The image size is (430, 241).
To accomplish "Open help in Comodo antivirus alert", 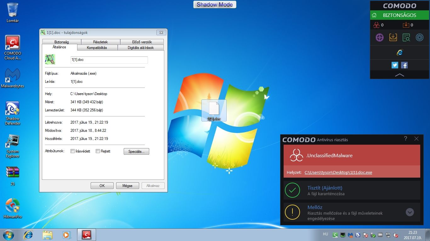I will (x=405, y=139).
